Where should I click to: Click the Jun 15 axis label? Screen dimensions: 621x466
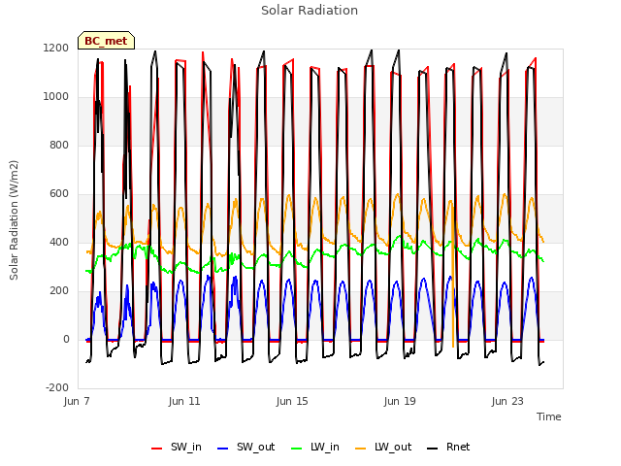coord(292,401)
